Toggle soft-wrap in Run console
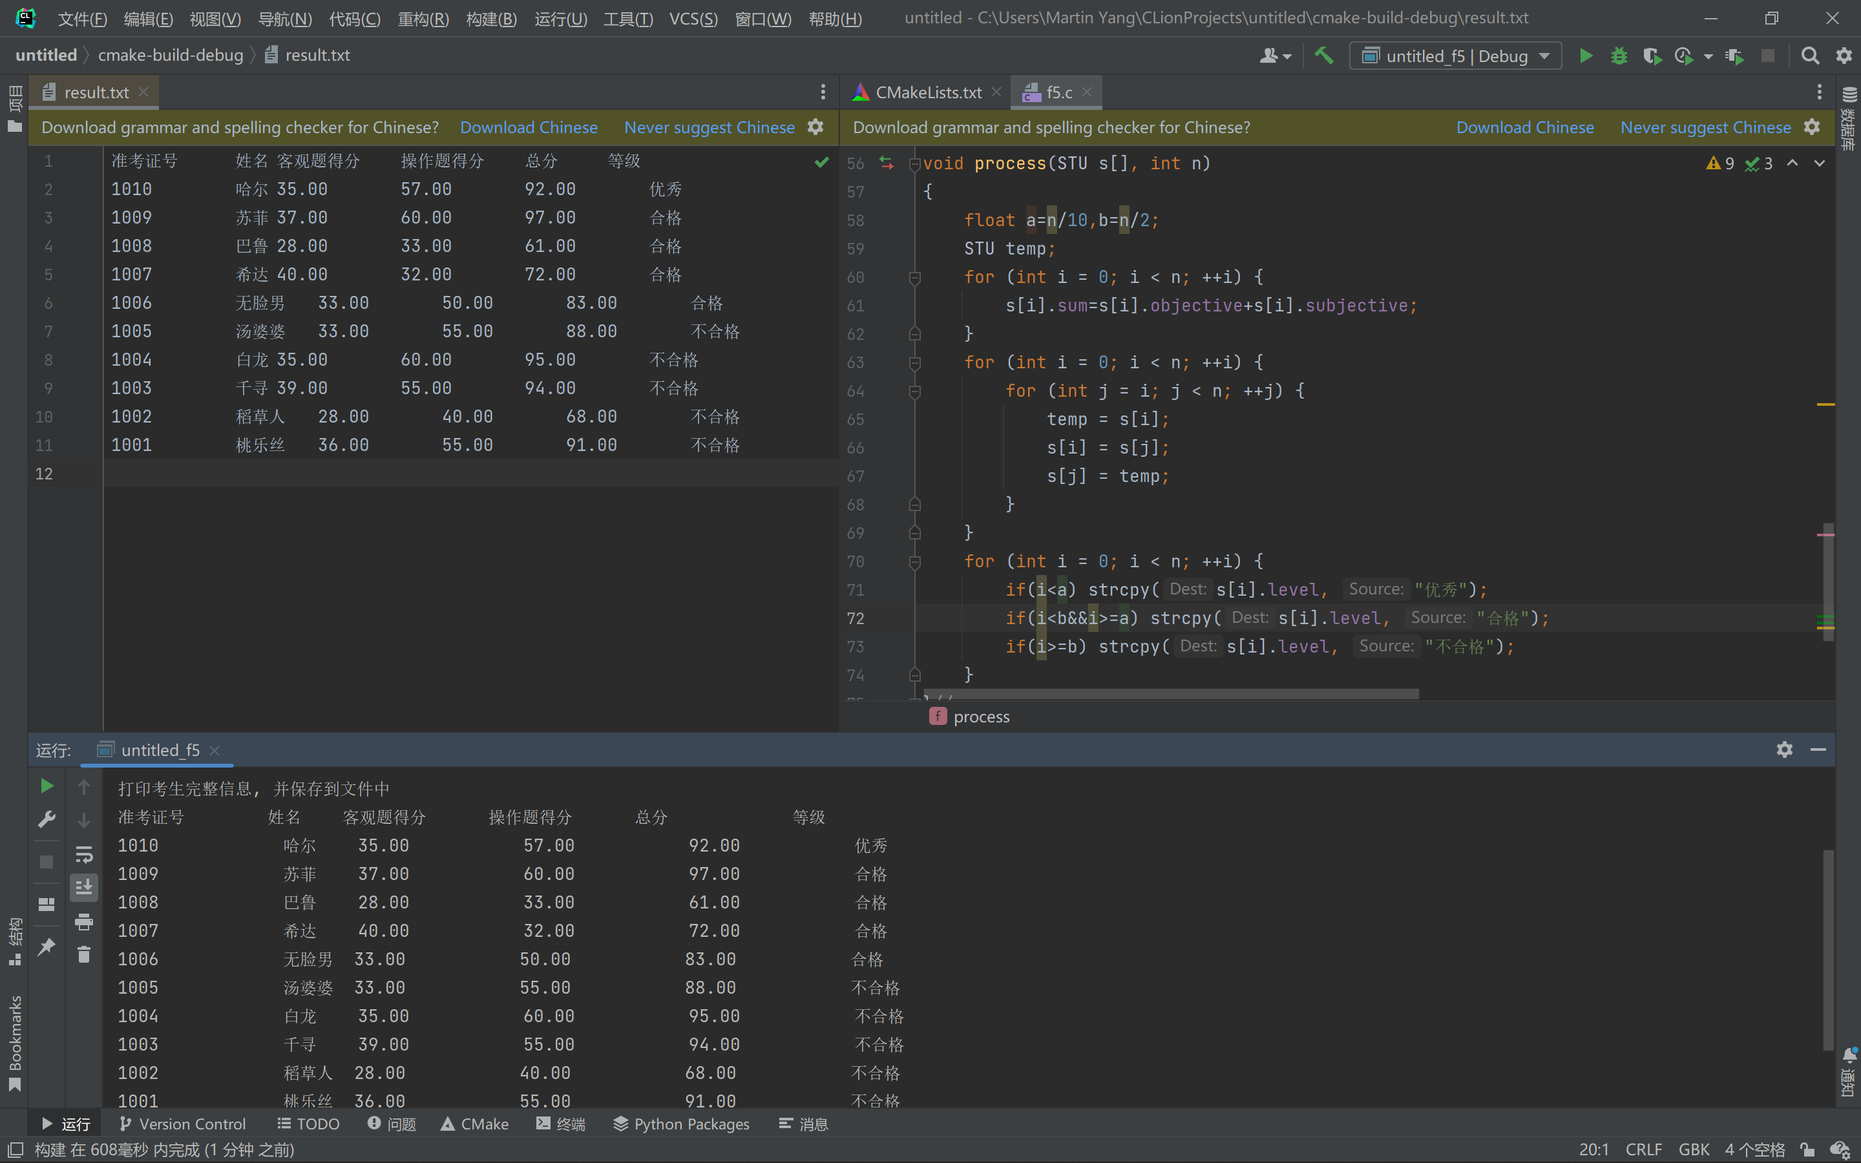The width and height of the screenshot is (1861, 1163). coord(84,854)
